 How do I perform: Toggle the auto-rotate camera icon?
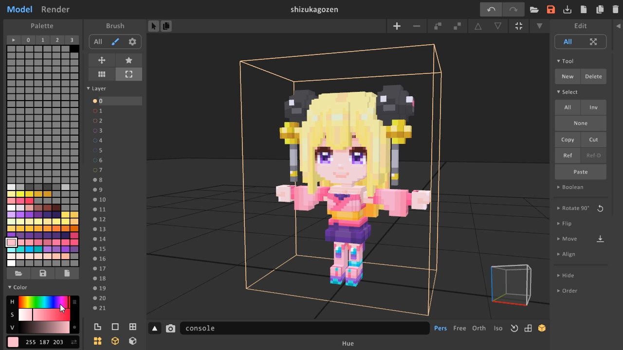pos(514,329)
